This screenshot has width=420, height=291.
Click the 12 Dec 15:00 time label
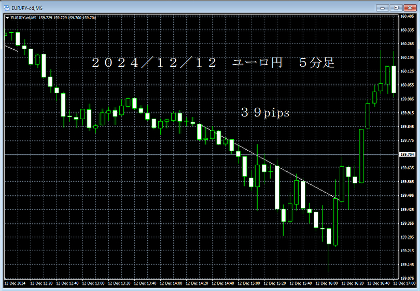coord(249,283)
